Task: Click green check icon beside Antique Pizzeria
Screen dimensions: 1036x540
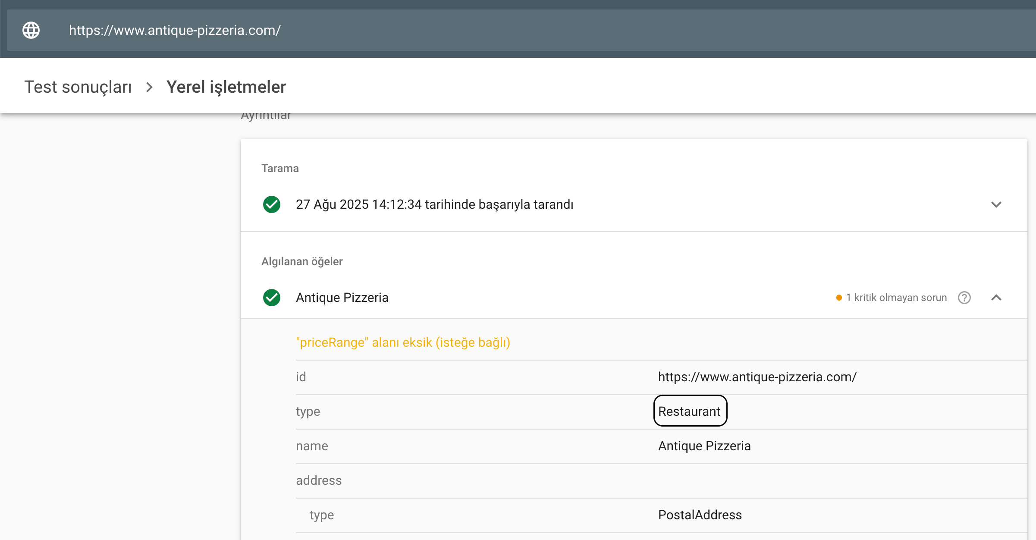Action: click(272, 298)
